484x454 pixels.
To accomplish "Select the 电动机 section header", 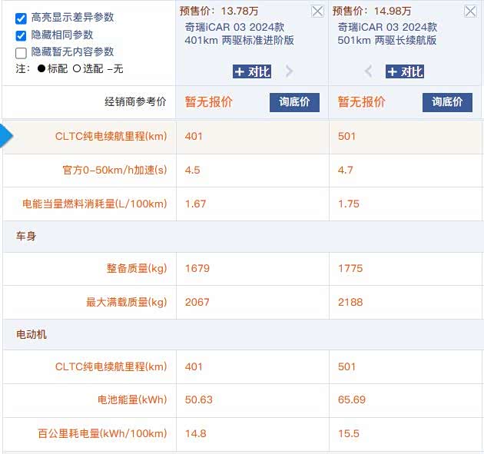I will (x=31, y=334).
